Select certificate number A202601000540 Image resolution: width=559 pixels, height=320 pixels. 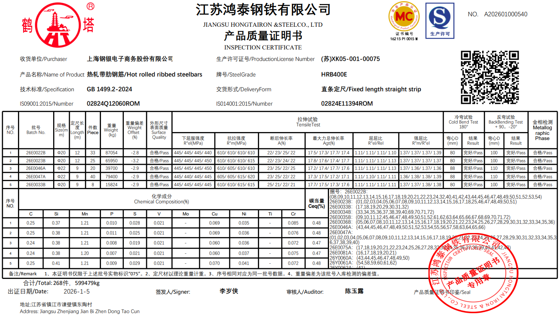coord(505,14)
